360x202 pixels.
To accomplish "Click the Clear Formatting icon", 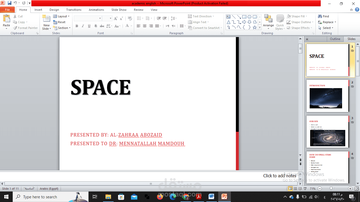I will pos(130,18).
